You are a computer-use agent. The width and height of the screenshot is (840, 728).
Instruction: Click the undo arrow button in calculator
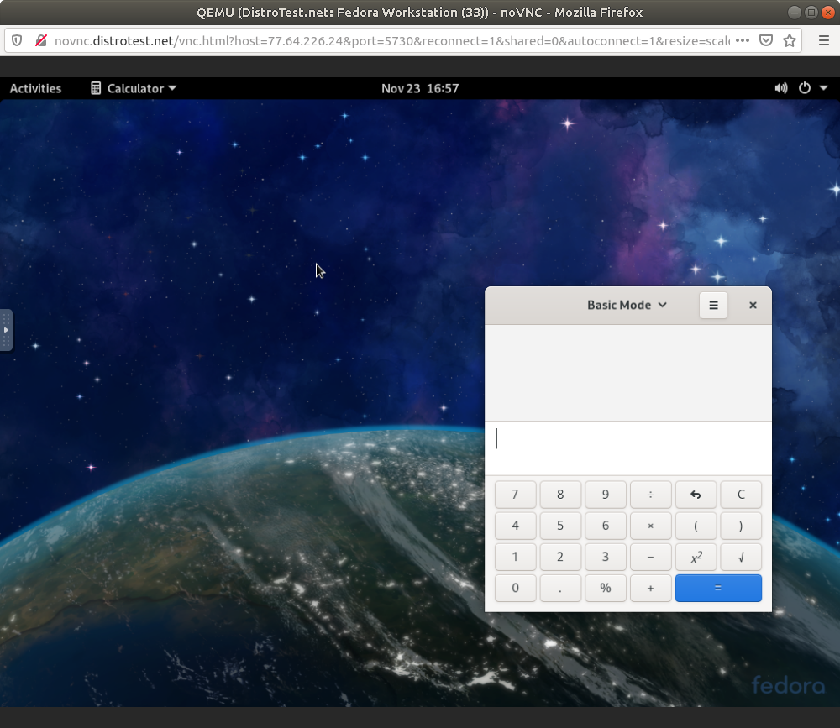pyautogui.click(x=696, y=495)
